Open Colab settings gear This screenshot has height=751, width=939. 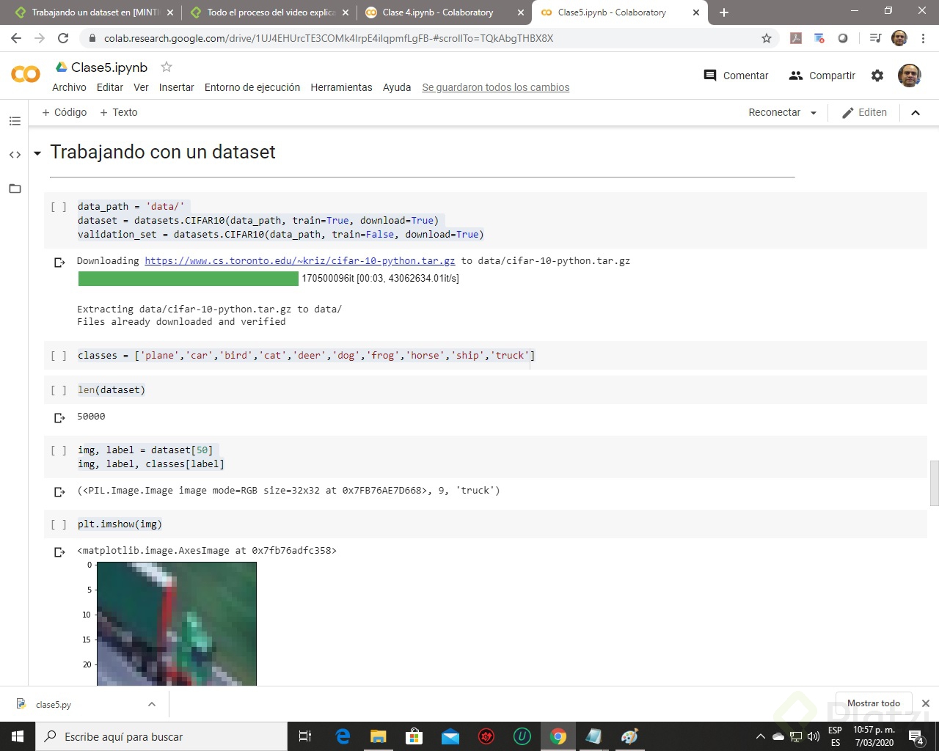(877, 76)
